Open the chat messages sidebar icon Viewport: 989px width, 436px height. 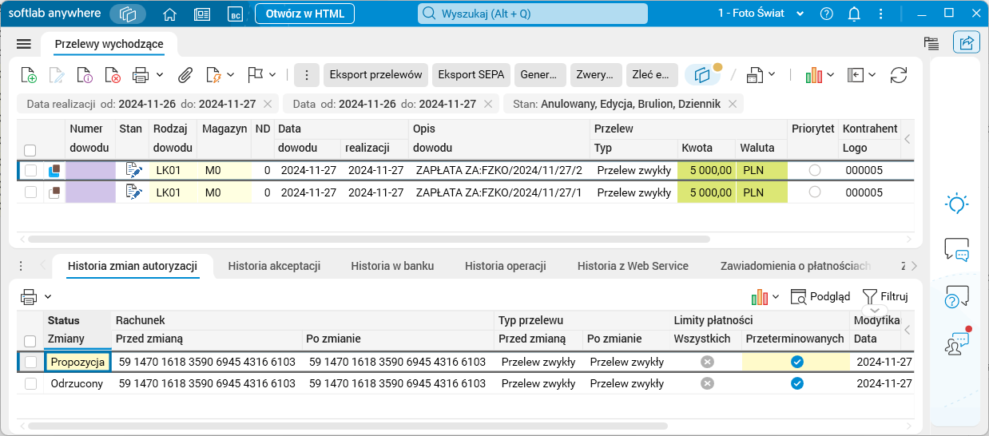coord(957,250)
